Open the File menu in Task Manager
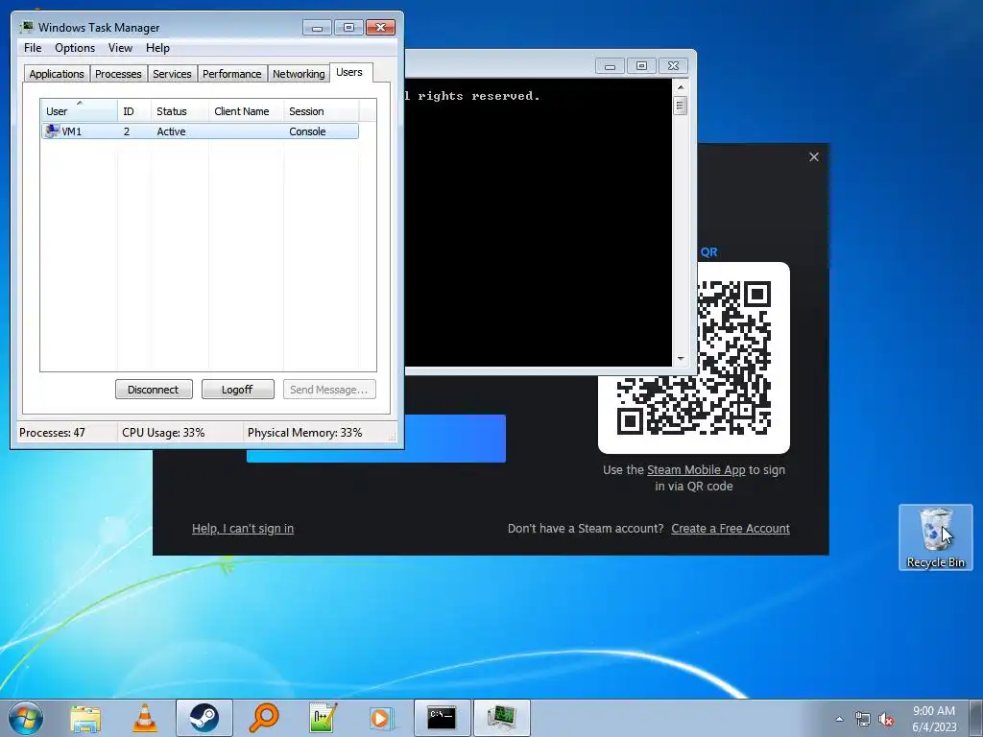 tap(33, 48)
